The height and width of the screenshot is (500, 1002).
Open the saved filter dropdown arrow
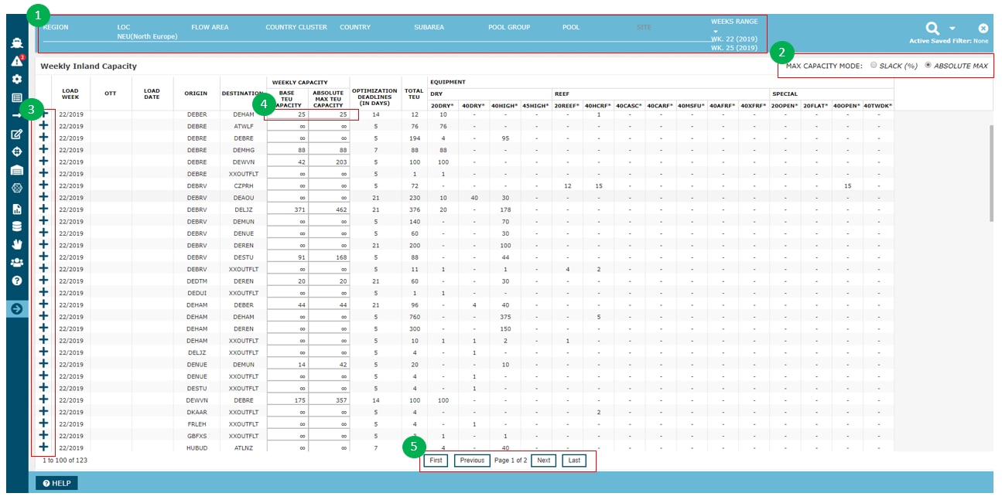(952, 29)
